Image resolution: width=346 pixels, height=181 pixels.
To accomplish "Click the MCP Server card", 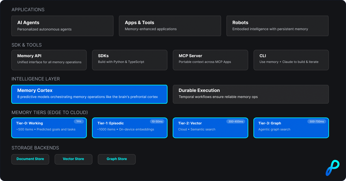I will [210, 60].
